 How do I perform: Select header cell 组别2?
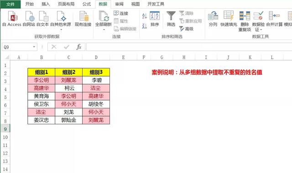click(x=69, y=72)
